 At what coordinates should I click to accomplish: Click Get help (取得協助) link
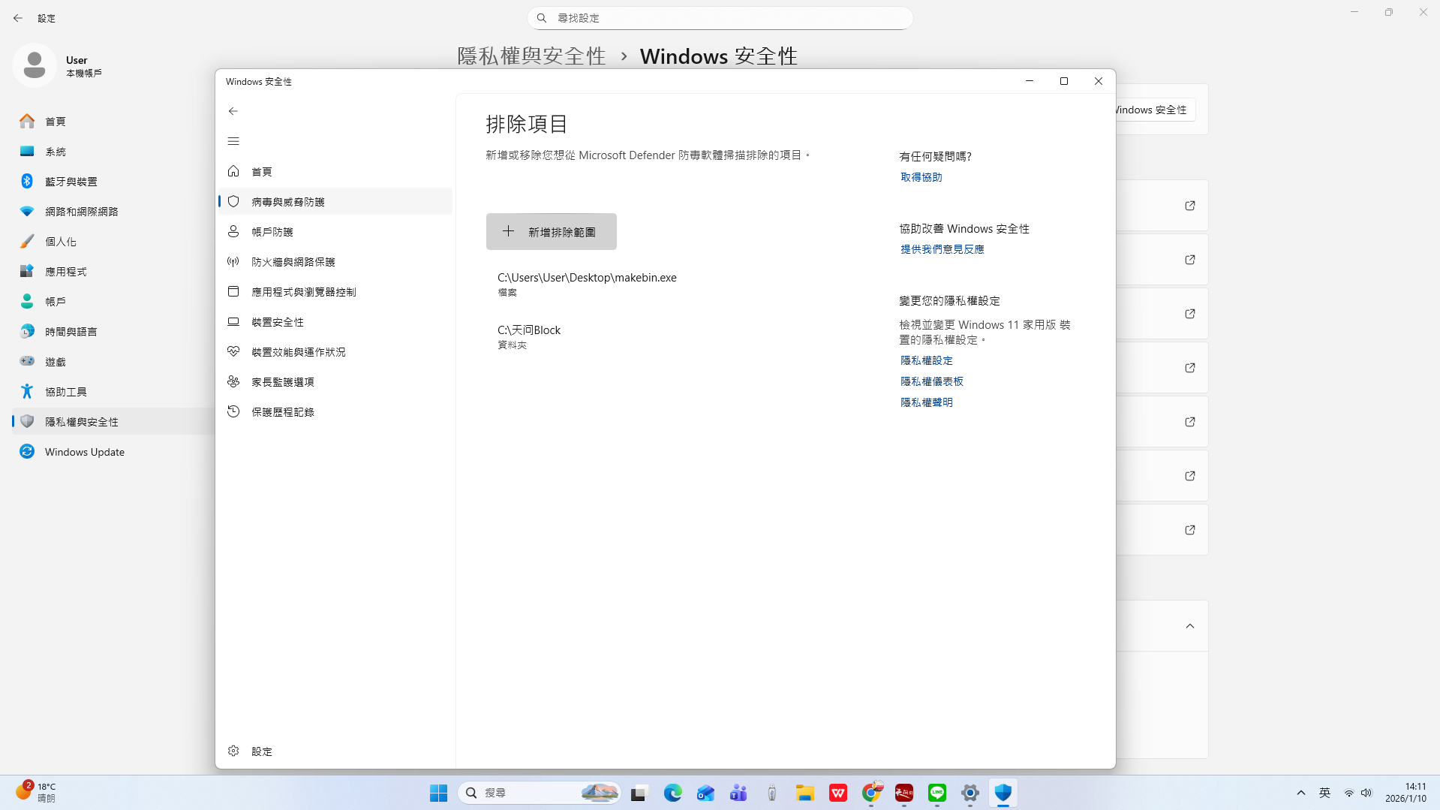(x=921, y=177)
